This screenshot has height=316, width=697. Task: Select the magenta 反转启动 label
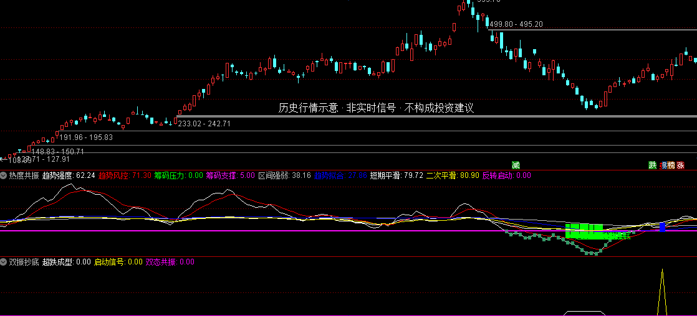coord(498,175)
